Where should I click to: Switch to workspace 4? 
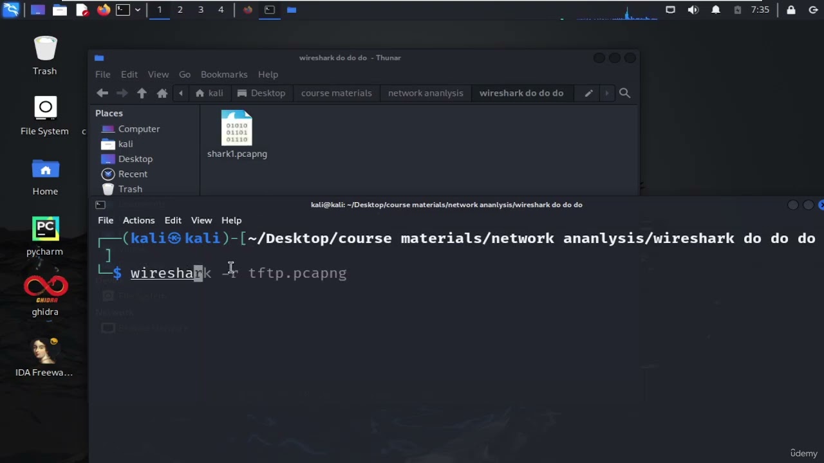[221, 10]
